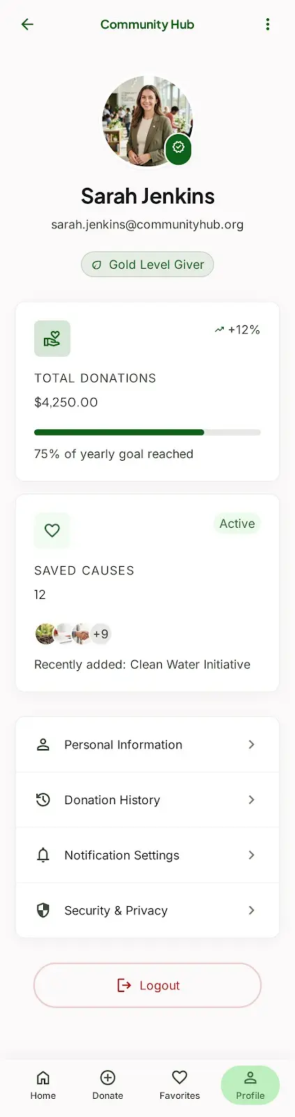Screen dimensions: 295x1117
Task: Tap the back arrow icon
Action: tap(27, 24)
